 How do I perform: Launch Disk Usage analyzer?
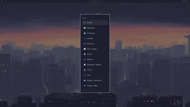[x=95, y=49]
